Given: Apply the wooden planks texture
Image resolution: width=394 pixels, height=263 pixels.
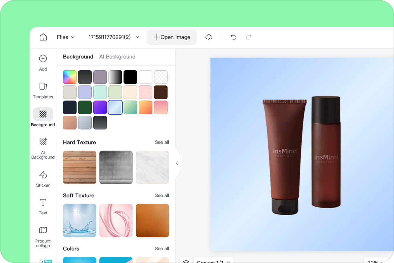Looking at the screenshot, I should click(x=79, y=167).
